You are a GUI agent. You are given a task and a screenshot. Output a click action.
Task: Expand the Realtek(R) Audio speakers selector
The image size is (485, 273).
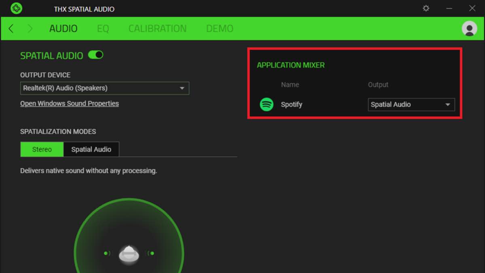pyautogui.click(x=183, y=88)
